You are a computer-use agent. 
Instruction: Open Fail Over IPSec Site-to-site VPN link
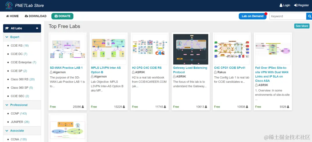[272, 74]
